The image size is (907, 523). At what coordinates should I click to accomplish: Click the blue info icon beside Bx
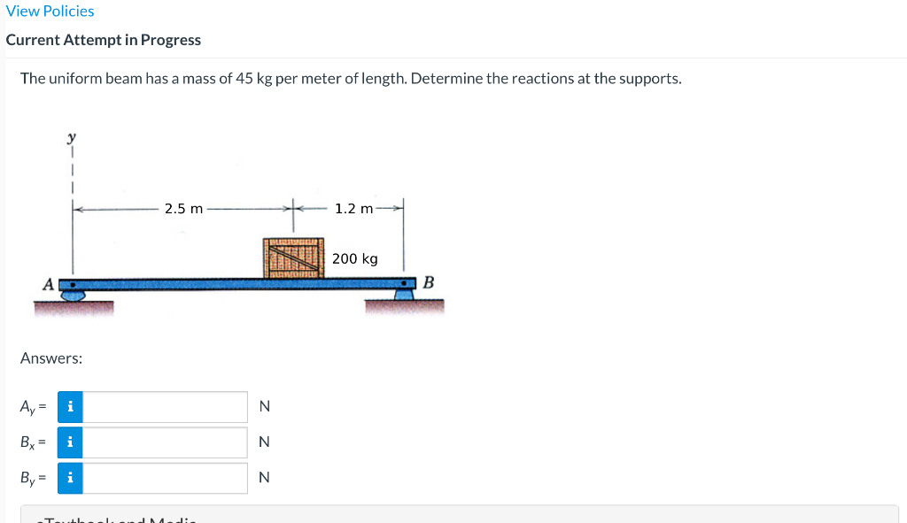[70, 442]
